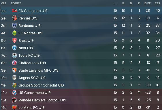Click the FC Nantes U19 yellow-green crest

[x=14, y=33]
